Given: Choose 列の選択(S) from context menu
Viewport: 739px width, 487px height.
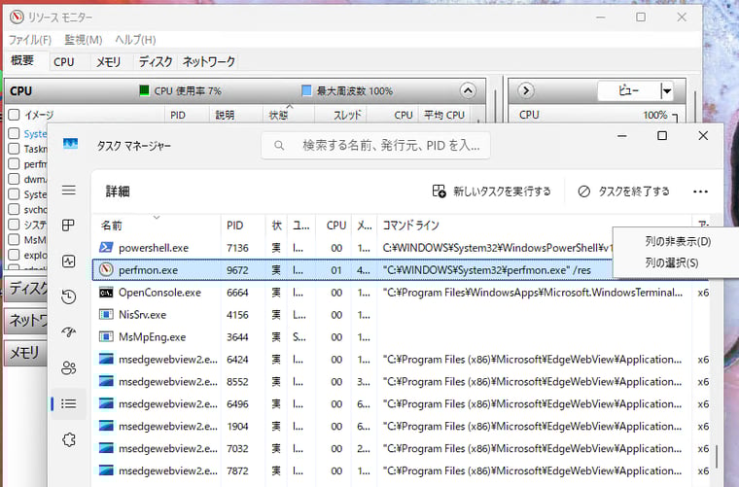Looking at the screenshot, I should pyautogui.click(x=672, y=262).
